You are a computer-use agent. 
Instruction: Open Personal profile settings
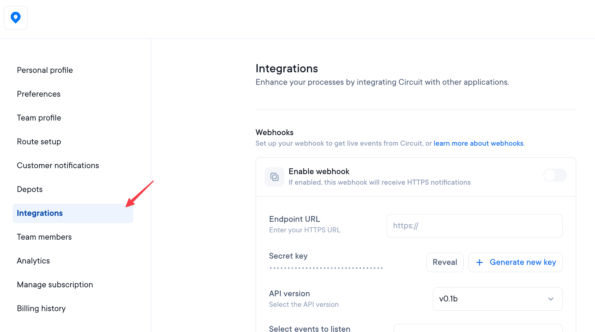(45, 70)
